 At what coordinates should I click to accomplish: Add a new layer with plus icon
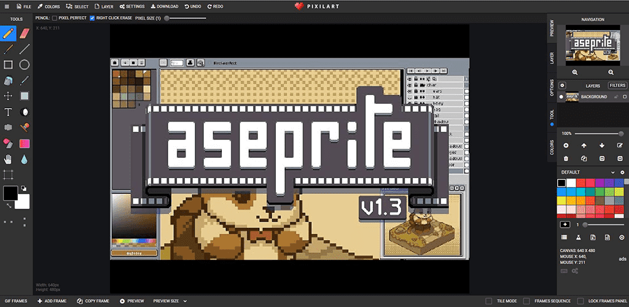[566, 146]
